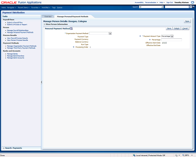196x157 pixels.
Task: Expand the Search: Payments panel
Action: [x=3, y=148]
